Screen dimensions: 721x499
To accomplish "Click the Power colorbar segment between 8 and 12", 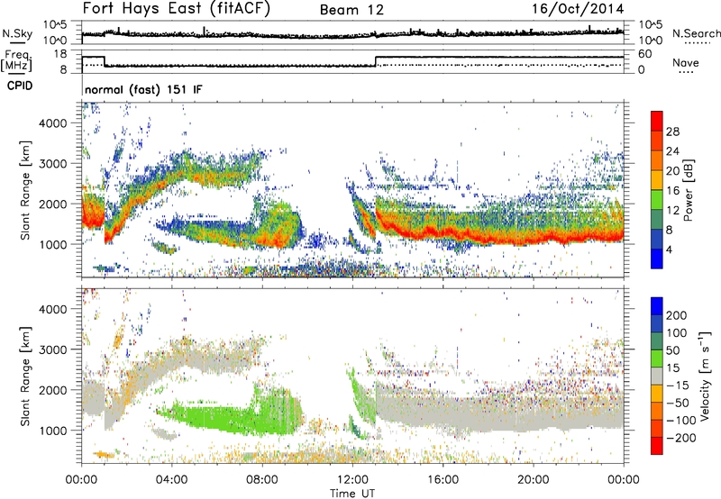I will 657,220.
